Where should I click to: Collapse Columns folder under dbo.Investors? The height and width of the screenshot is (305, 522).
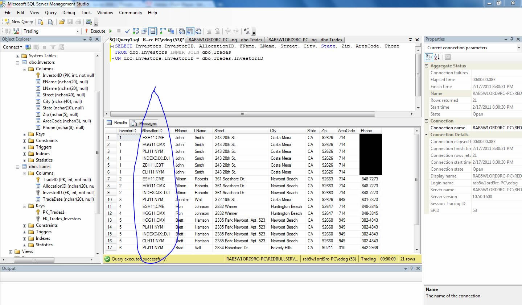24,69
